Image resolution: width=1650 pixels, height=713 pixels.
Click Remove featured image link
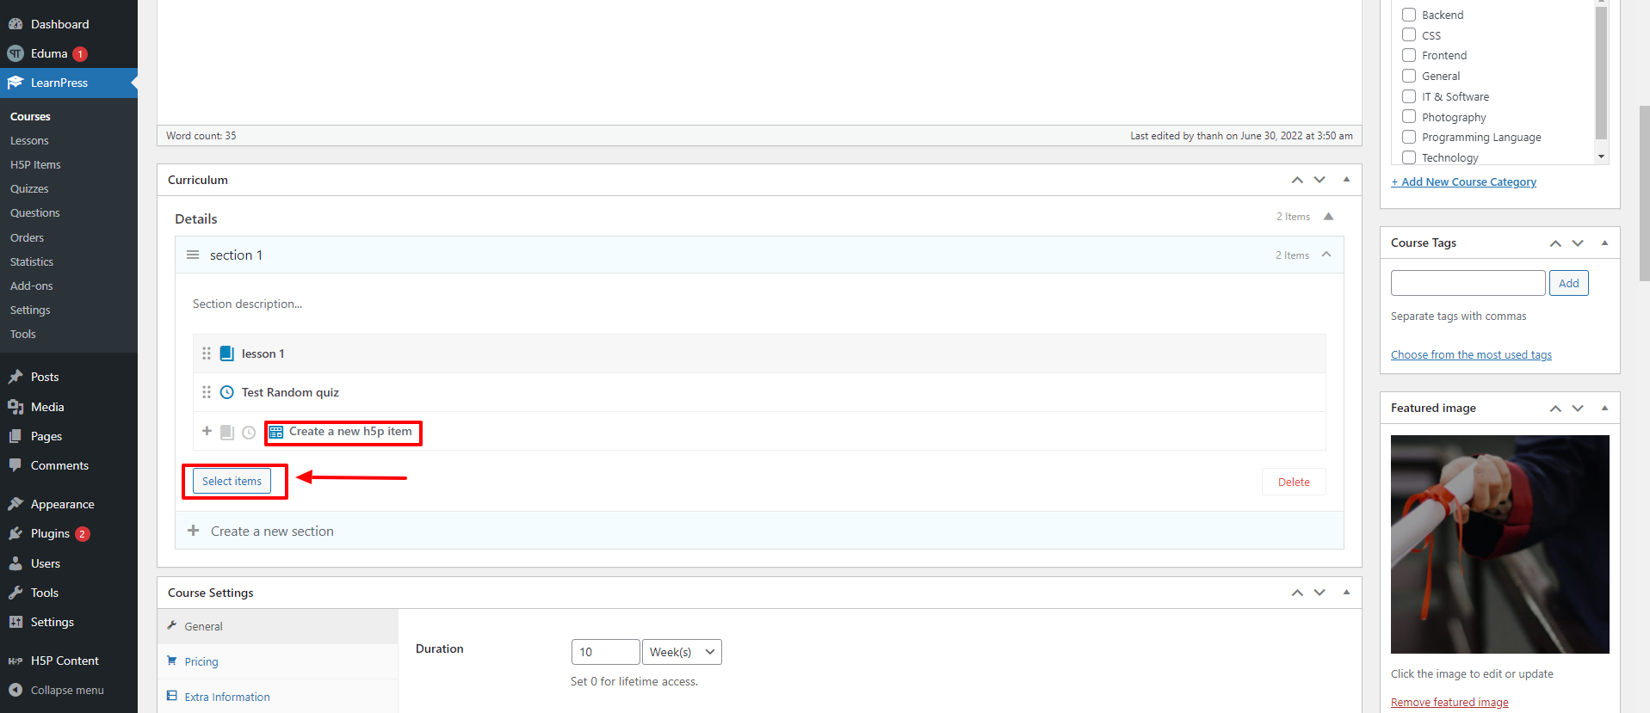1449,702
